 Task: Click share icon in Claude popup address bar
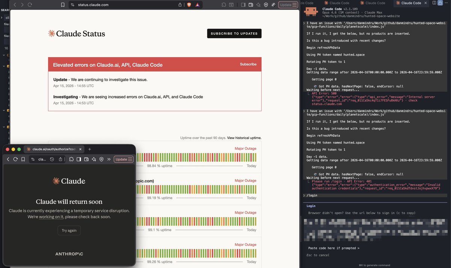(x=61, y=159)
